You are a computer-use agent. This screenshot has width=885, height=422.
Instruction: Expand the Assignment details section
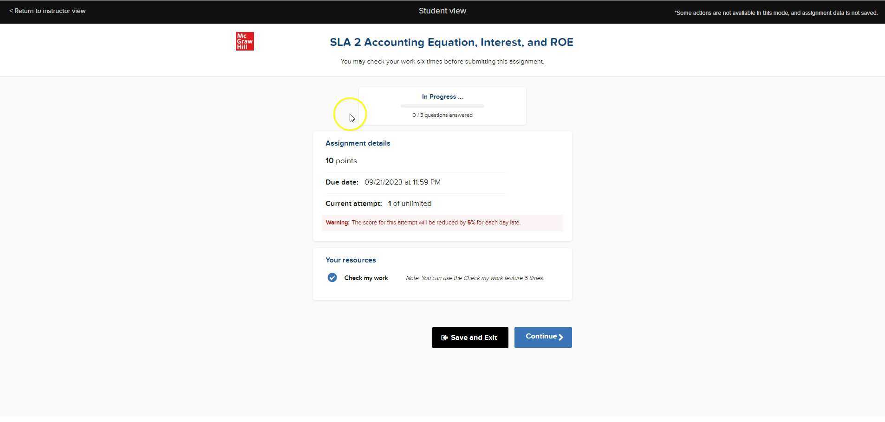[358, 143]
